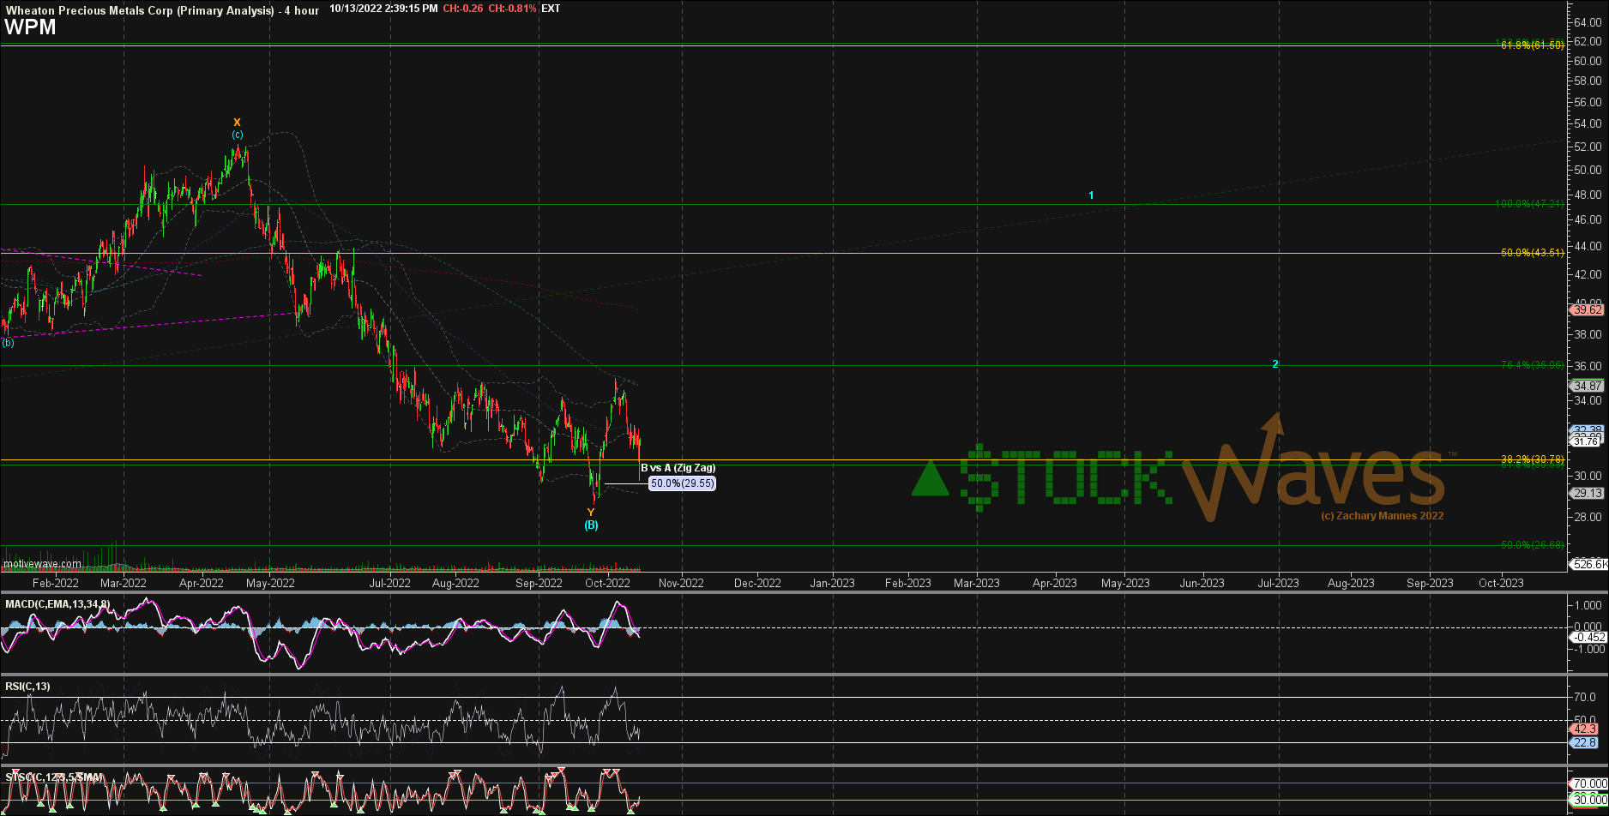The width and height of the screenshot is (1609, 816).
Task: Click the Oct-2023 date axis label
Action: 1501,583
